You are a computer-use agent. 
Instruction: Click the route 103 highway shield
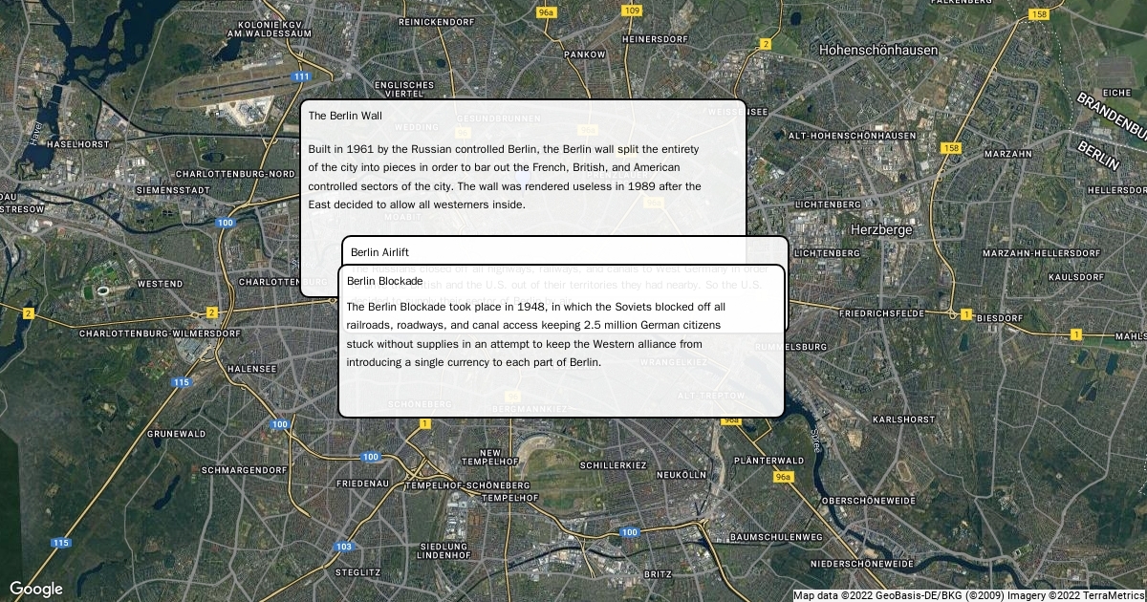tap(344, 547)
